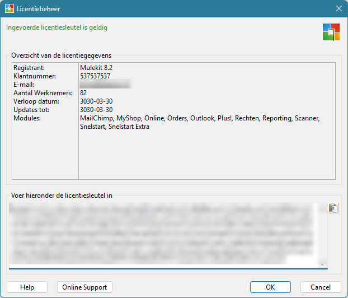Open Online Support
348x298 pixels.
84,287
